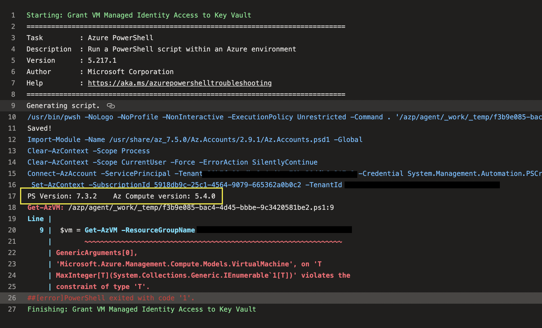Screen dimensions: 542x328
Task: Click the "Author : Microsoft Corporation" line
Action: point(100,72)
